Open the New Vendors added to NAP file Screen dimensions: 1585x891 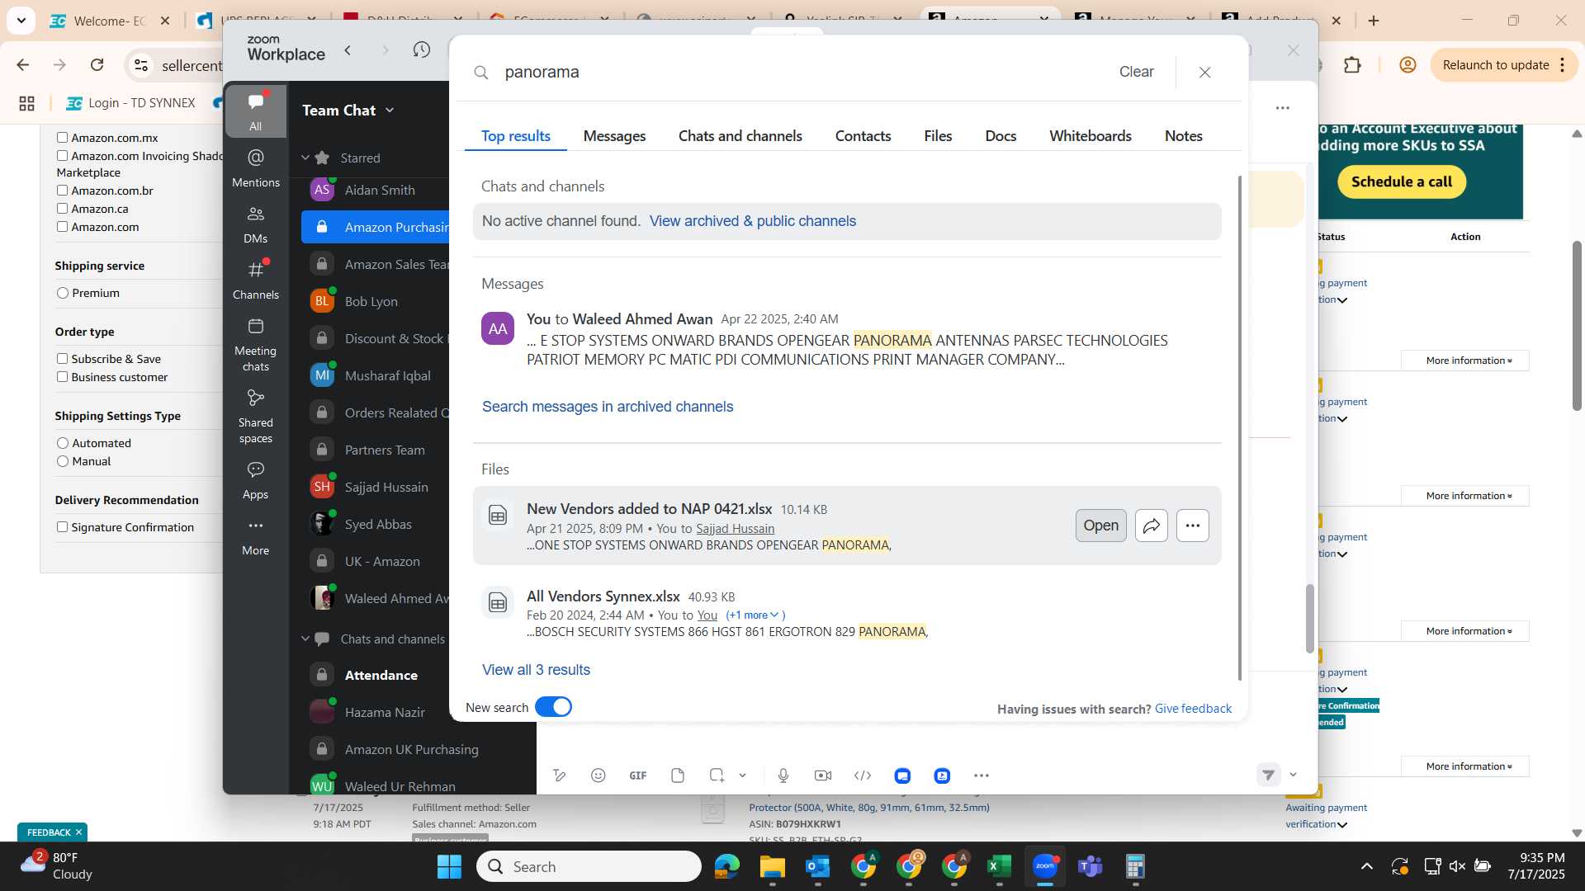1100,526
